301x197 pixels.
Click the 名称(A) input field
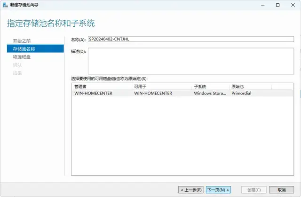191,39
